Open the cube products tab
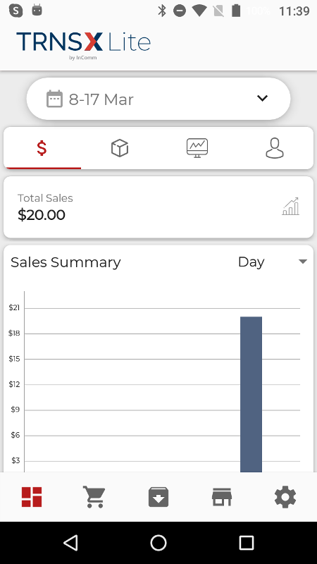Viewport: 317px width, 564px height. [x=120, y=148]
